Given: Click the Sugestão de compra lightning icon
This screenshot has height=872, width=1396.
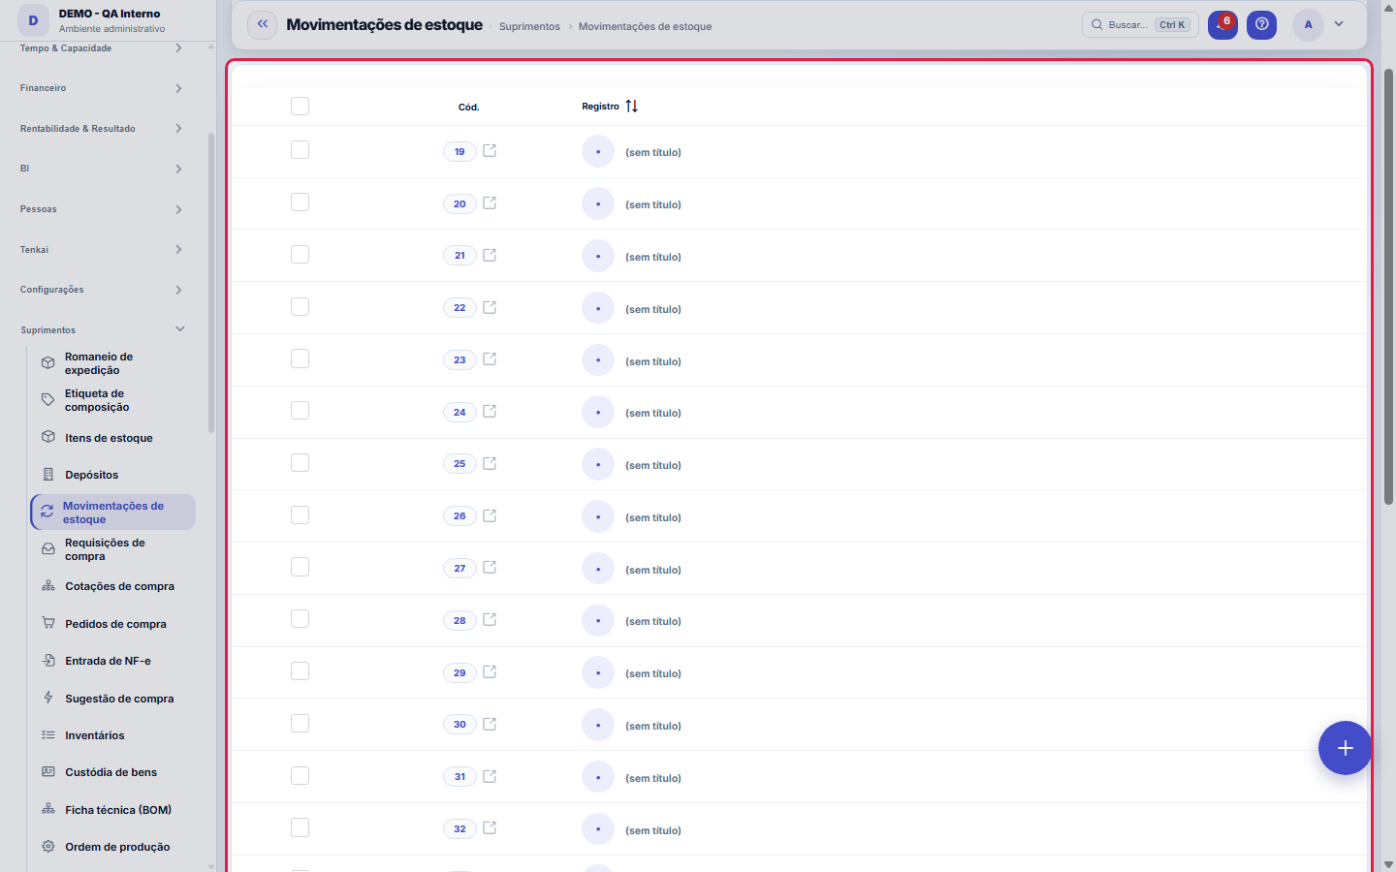Looking at the screenshot, I should [48, 698].
